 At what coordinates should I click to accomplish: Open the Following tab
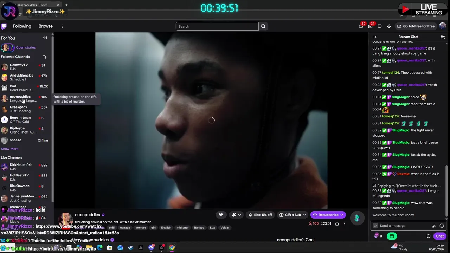[22, 26]
